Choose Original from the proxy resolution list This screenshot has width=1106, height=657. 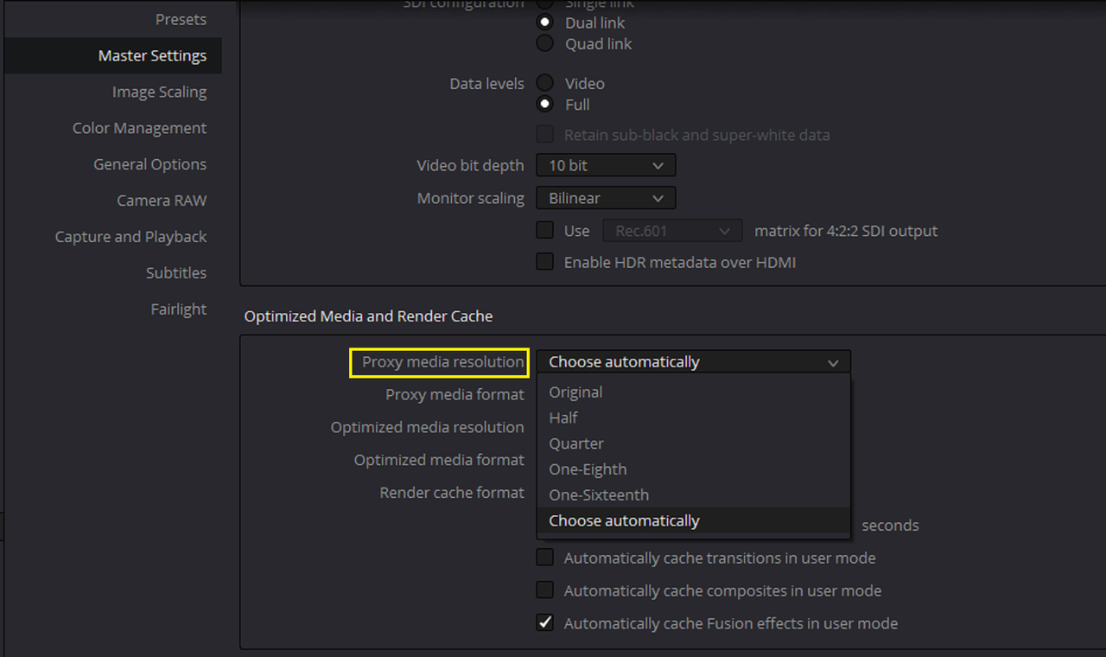click(x=693, y=392)
